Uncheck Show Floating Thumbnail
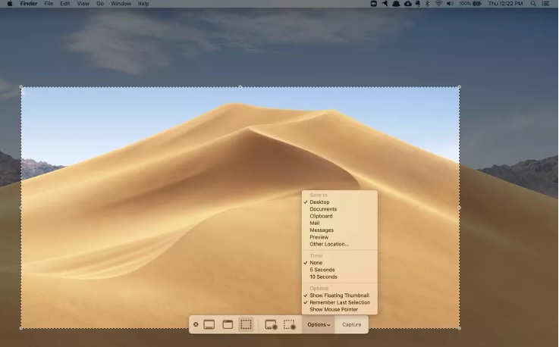 pos(339,295)
